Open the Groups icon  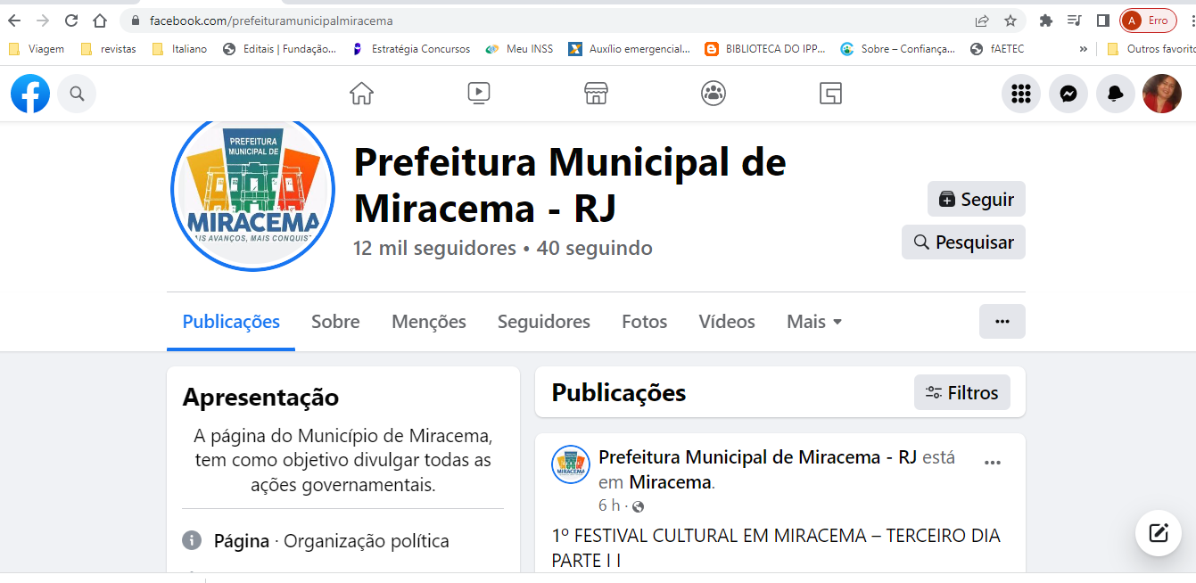click(713, 94)
